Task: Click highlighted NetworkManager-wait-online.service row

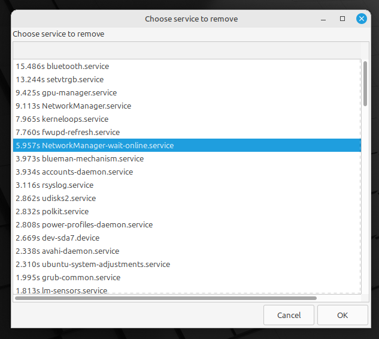Action: 187,145
